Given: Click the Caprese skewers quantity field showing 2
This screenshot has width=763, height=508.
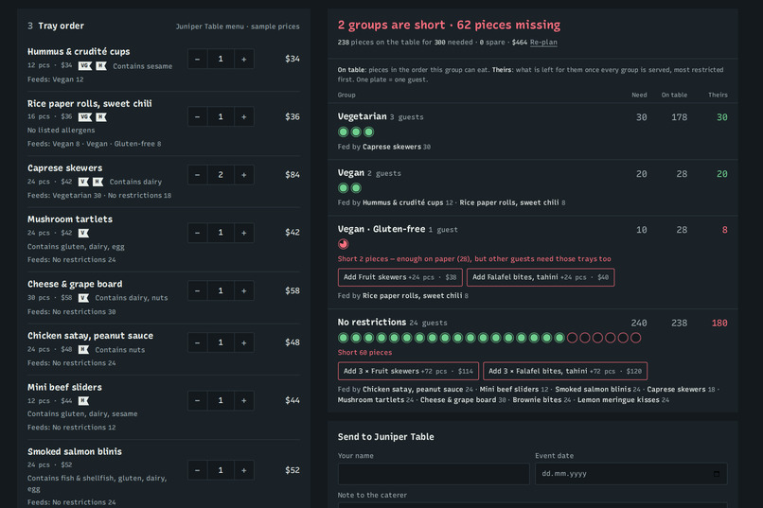Looking at the screenshot, I should (x=221, y=174).
